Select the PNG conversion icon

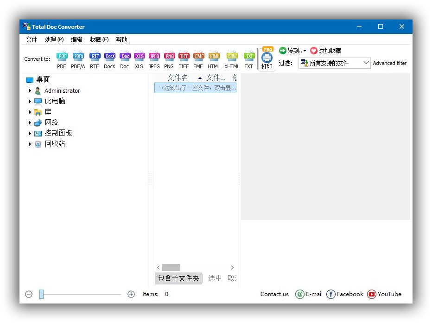click(169, 59)
